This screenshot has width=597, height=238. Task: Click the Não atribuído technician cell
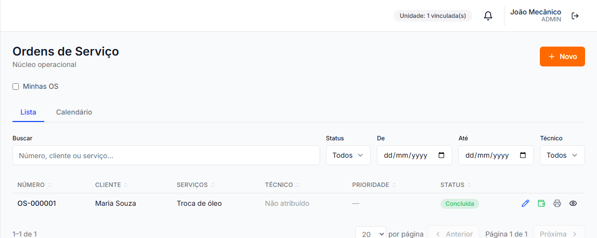pyautogui.click(x=287, y=203)
